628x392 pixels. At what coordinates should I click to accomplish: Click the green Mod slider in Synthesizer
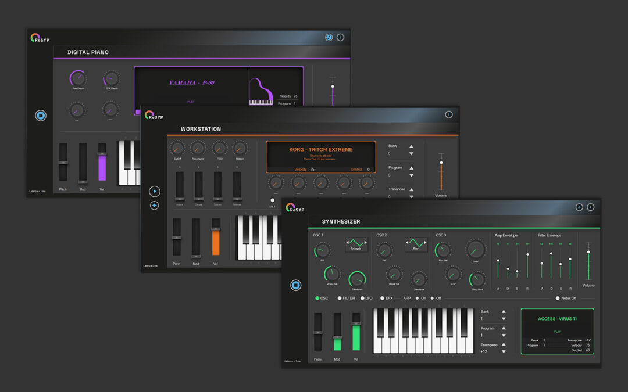pyautogui.click(x=337, y=332)
